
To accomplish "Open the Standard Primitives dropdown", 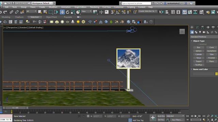I will tap(204, 37).
